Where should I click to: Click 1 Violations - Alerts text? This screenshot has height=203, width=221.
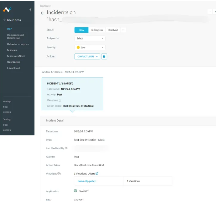(x=85, y=173)
